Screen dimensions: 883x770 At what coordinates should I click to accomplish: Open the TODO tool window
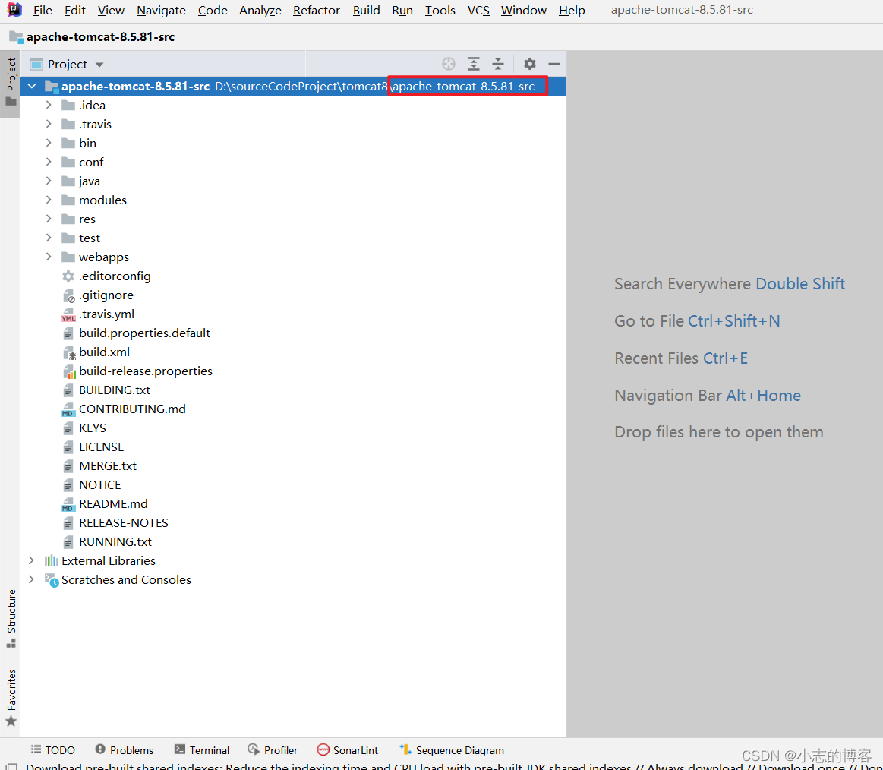point(52,749)
